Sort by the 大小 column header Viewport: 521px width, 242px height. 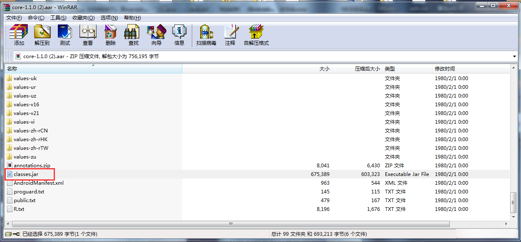pos(257,69)
